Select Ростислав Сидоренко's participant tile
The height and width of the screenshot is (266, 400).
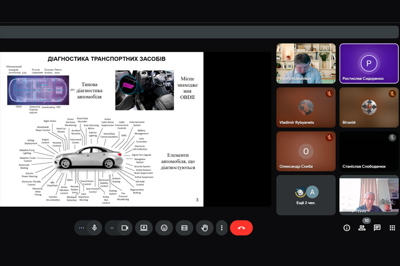pos(369,63)
